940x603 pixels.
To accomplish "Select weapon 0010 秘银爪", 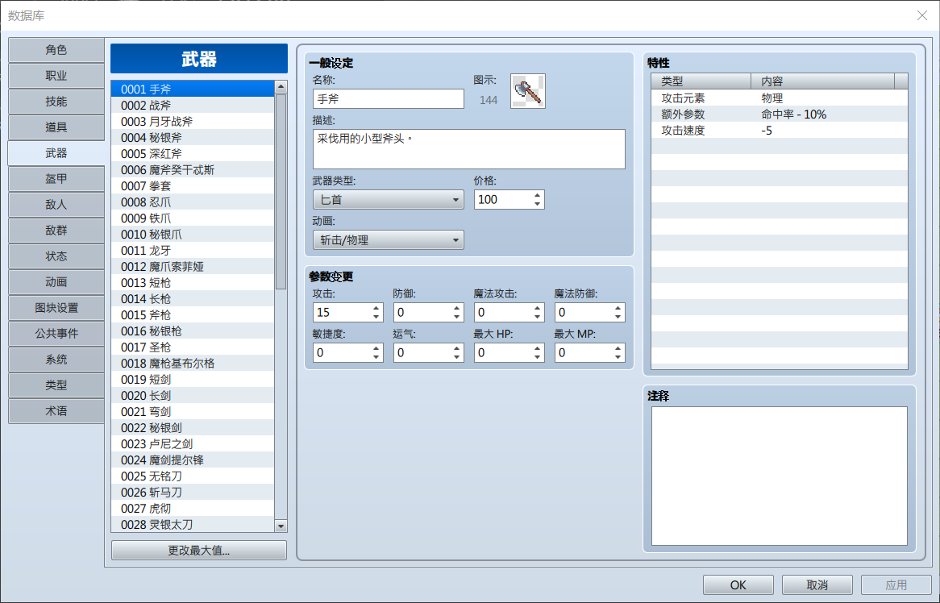I will click(193, 235).
